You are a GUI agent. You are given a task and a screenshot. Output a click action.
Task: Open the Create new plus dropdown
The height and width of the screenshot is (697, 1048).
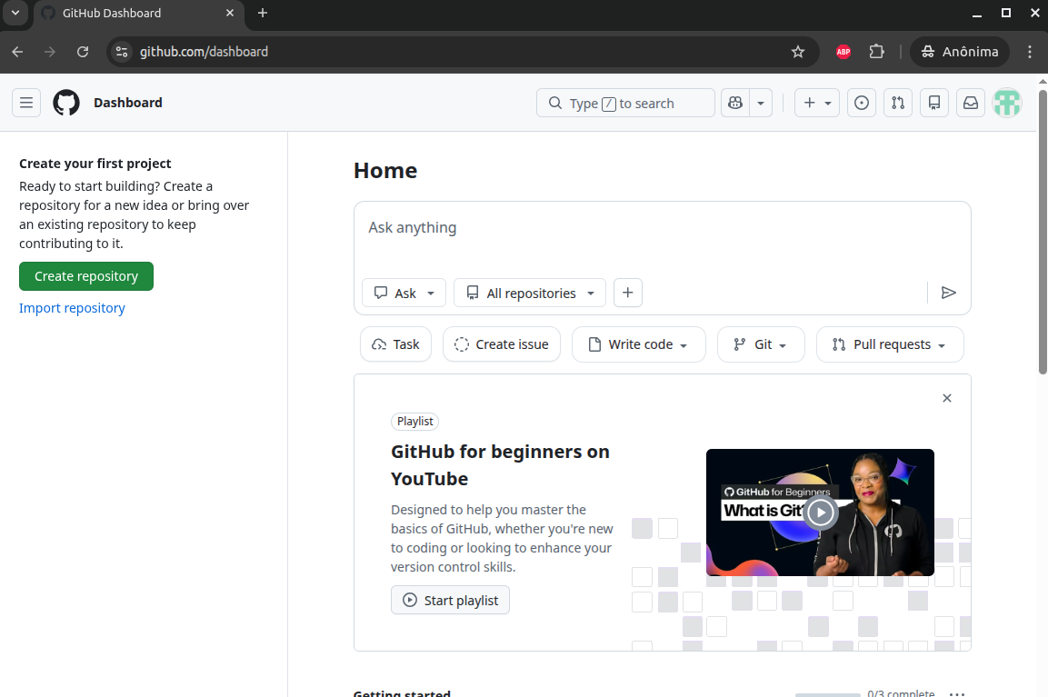click(817, 103)
